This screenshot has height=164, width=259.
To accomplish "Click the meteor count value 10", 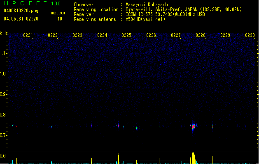I will 60,19.
